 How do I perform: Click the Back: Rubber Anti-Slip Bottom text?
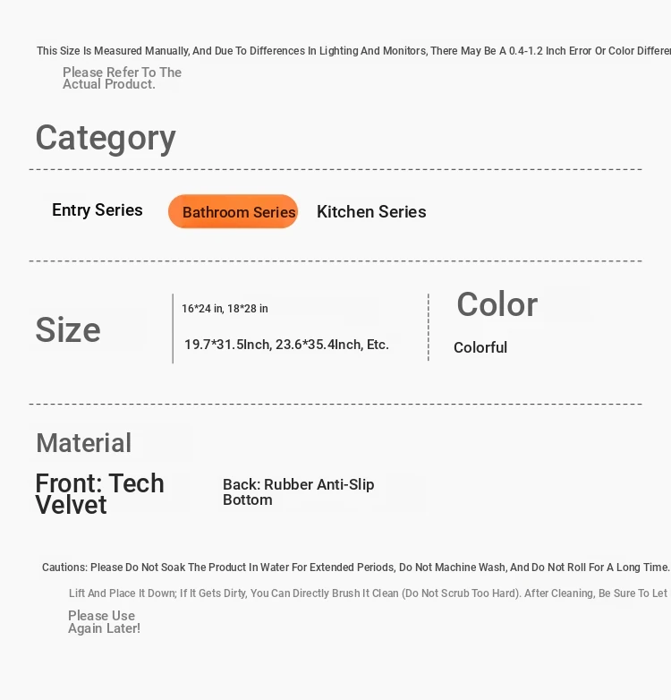(x=299, y=492)
